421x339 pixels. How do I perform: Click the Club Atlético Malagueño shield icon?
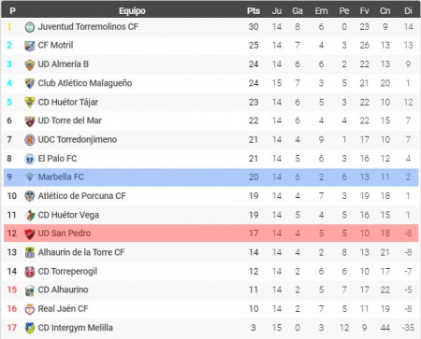(30, 83)
